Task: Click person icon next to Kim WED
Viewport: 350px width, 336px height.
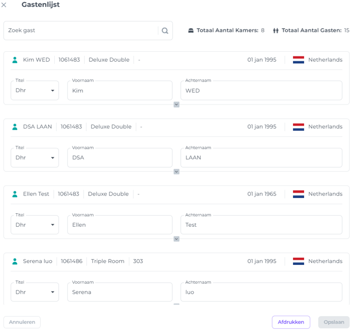Action: tap(15, 60)
